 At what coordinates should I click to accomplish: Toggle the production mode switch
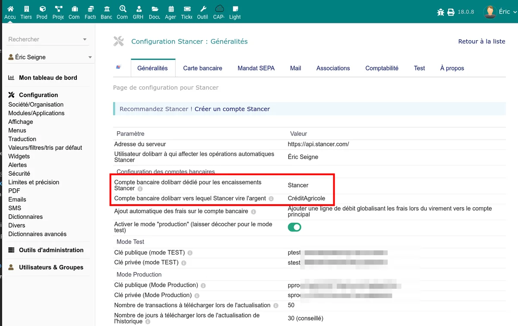pos(294,227)
